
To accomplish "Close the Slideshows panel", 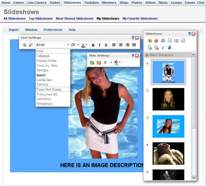I will pyautogui.click(x=193, y=34).
